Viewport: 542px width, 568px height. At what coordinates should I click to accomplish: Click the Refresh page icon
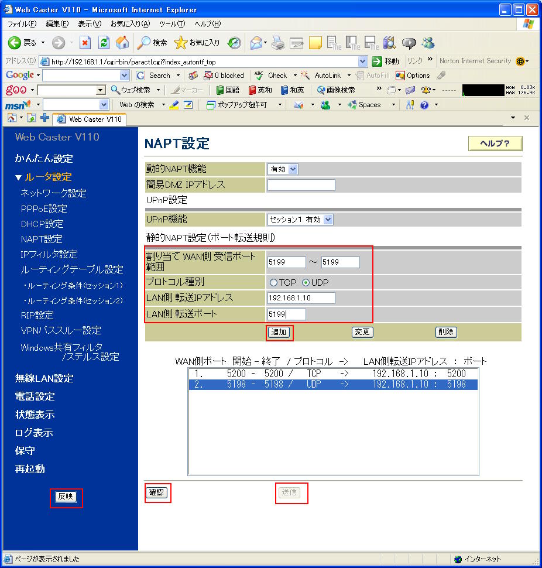(104, 43)
